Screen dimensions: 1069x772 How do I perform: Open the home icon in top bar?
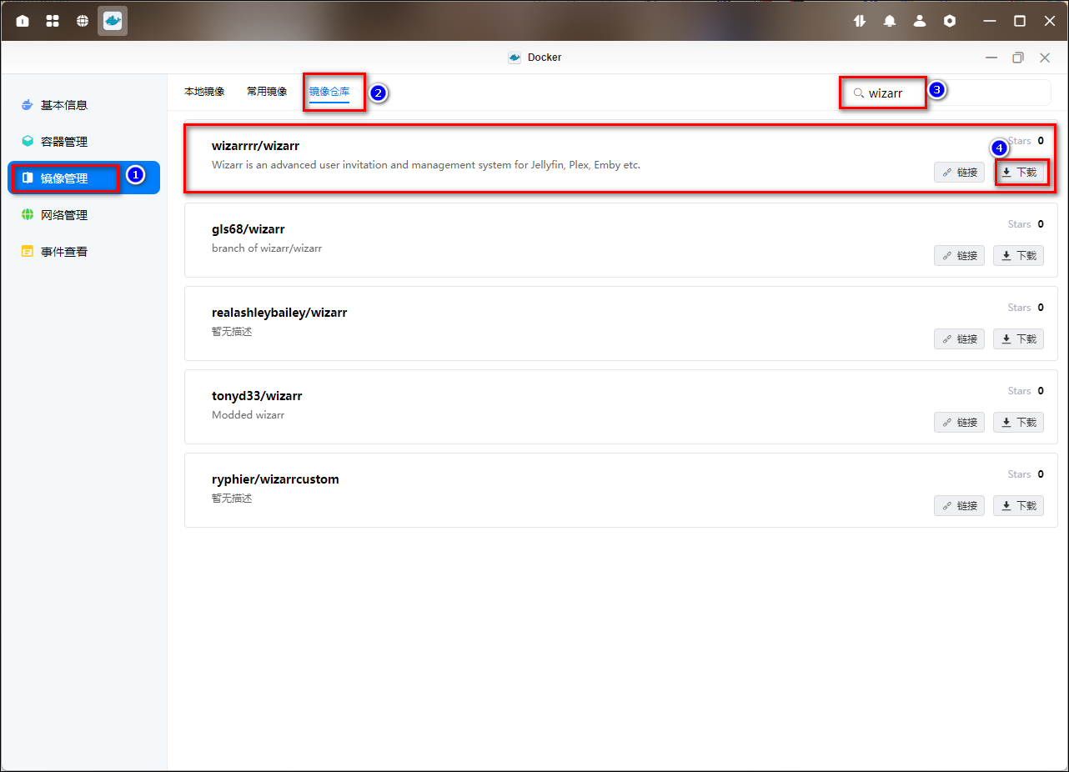click(23, 21)
